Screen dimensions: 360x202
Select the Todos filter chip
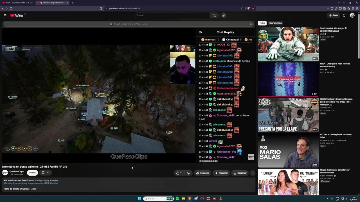coord(262,23)
